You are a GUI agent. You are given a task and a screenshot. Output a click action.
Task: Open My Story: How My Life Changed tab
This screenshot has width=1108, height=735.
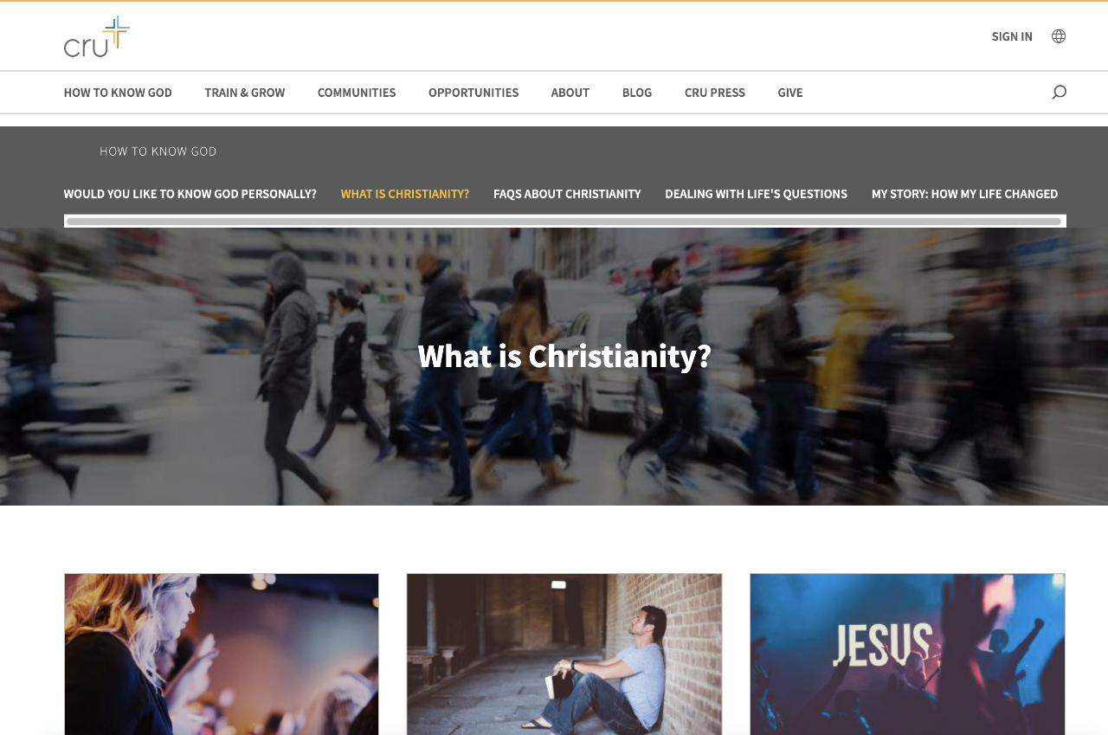point(965,194)
